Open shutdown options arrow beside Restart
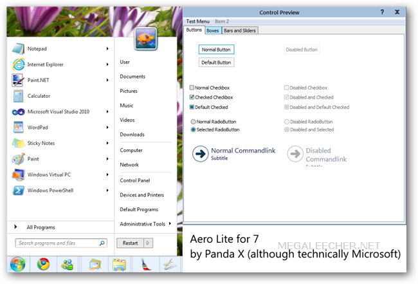The image size is (418, 284). (148, 243)
